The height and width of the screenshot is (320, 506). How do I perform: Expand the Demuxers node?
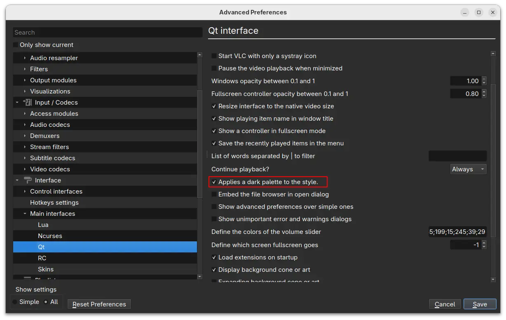[25, 136]
